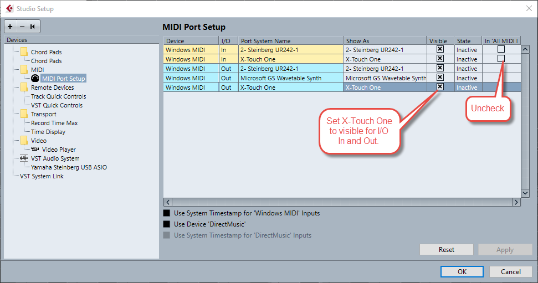The height and width of the screenshot is (283, 538).
Task: Select MIDI Port Setup in the devices tree
Action: [x=64, y=79]
